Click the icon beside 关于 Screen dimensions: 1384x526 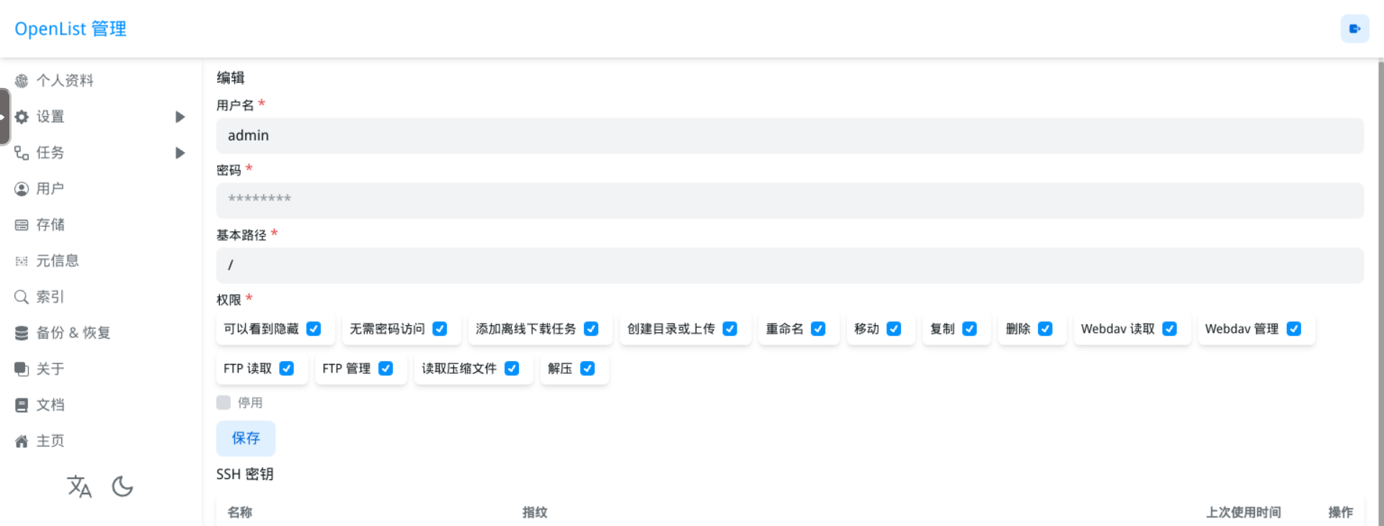coord(22,369)
